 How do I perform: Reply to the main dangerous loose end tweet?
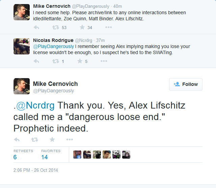[x=17, y=140]
